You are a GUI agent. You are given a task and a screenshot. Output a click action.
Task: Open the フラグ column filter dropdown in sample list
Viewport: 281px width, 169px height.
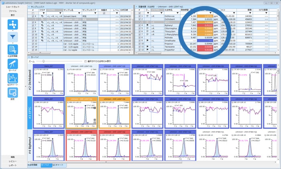point(44,13)
